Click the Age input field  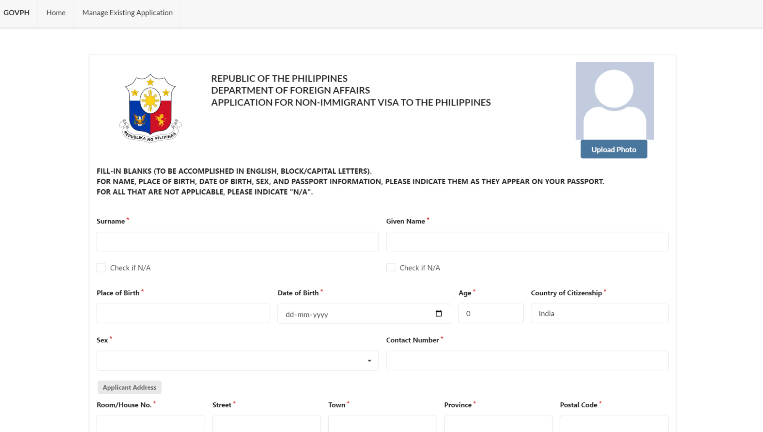[x=490, y=313]
